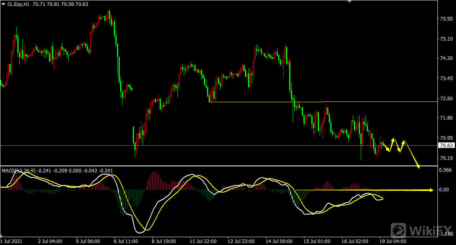Click the chart shift marker on the top edge
The height and width of the screenshot is (245, 456).
click(349, 2)
